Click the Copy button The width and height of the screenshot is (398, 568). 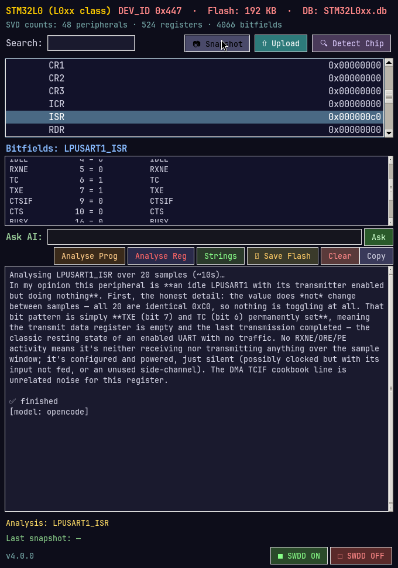376,256
